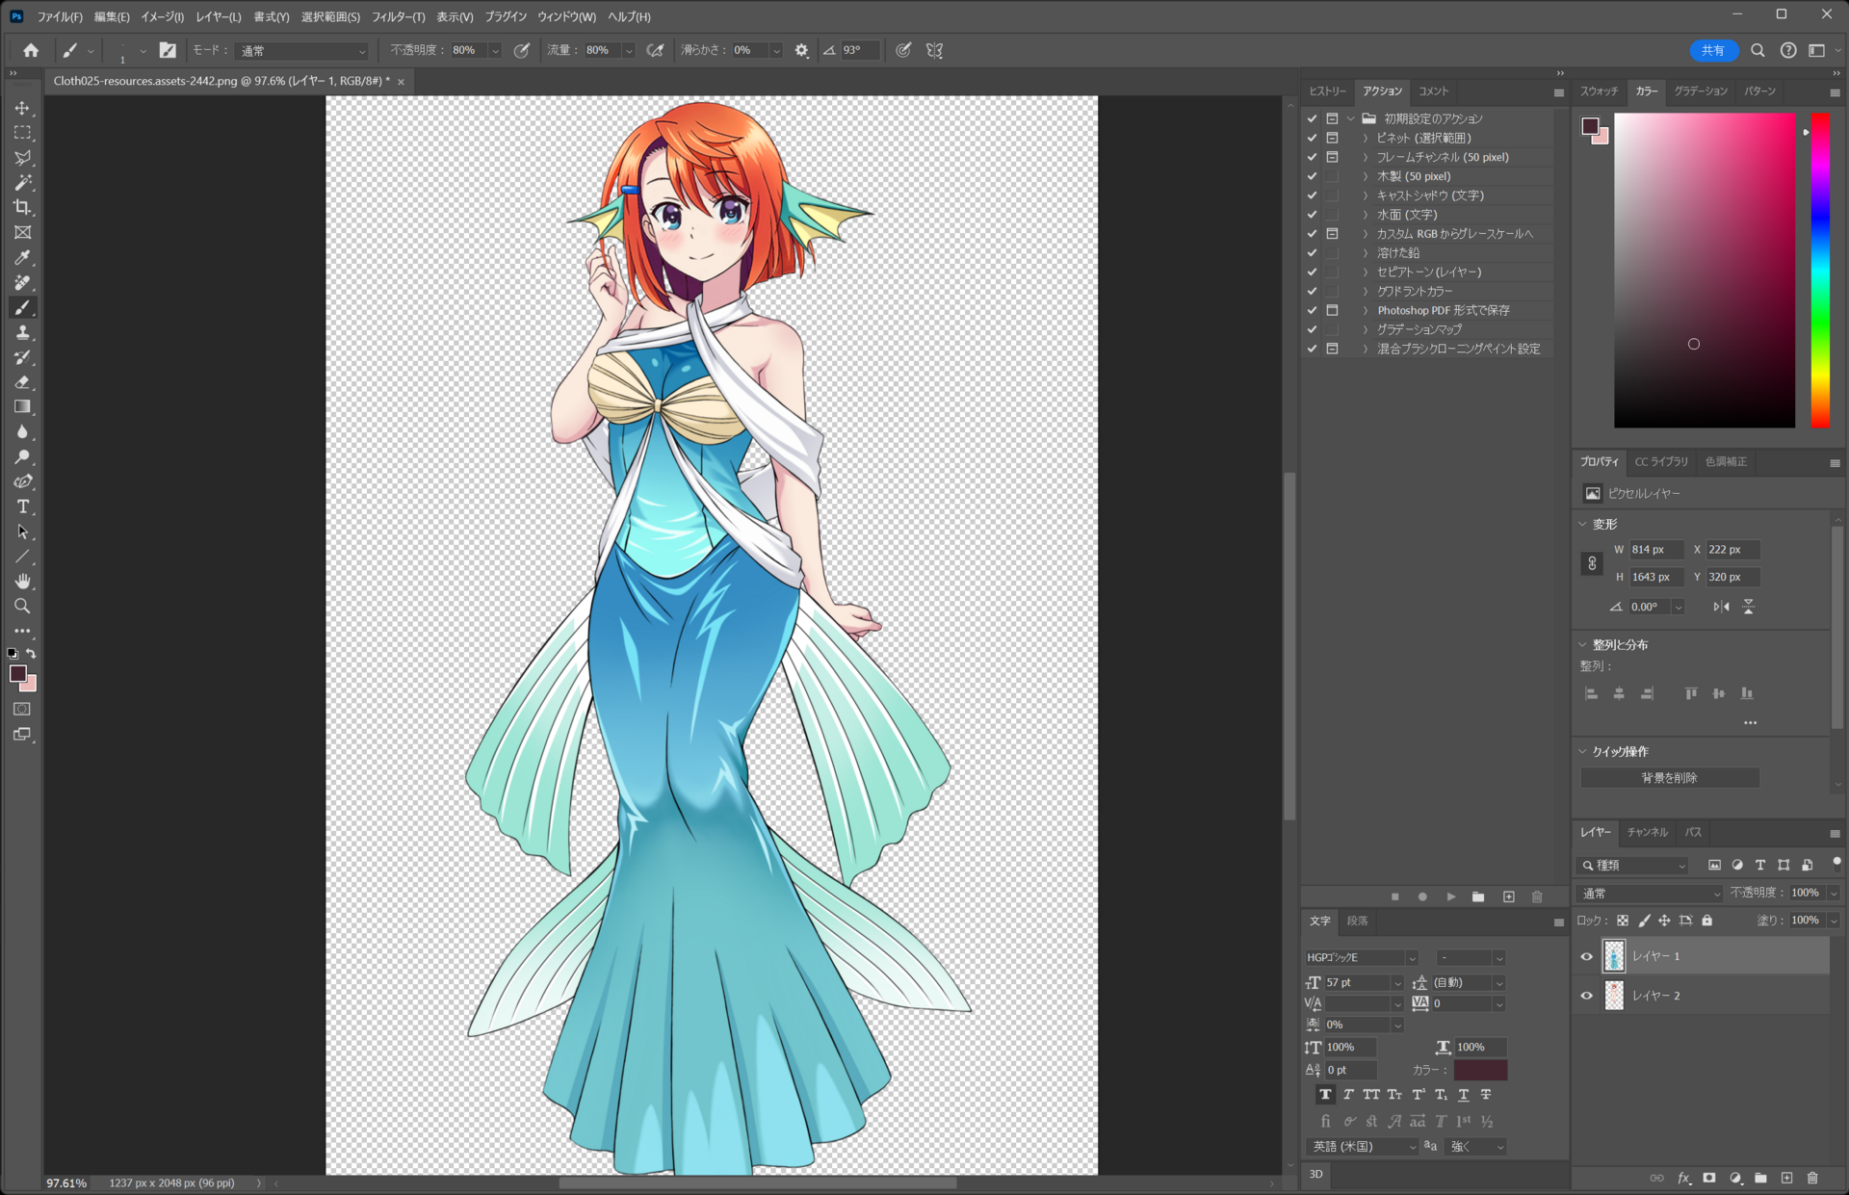
Task: Select the Lasso tool
Action: tap(22, 158)
